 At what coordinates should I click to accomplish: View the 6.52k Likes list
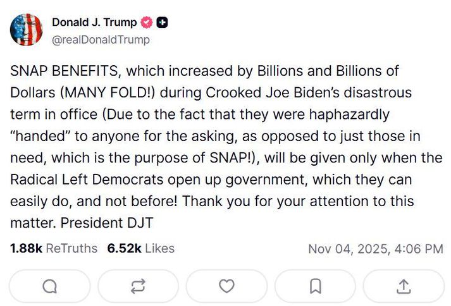pos(140,248)
